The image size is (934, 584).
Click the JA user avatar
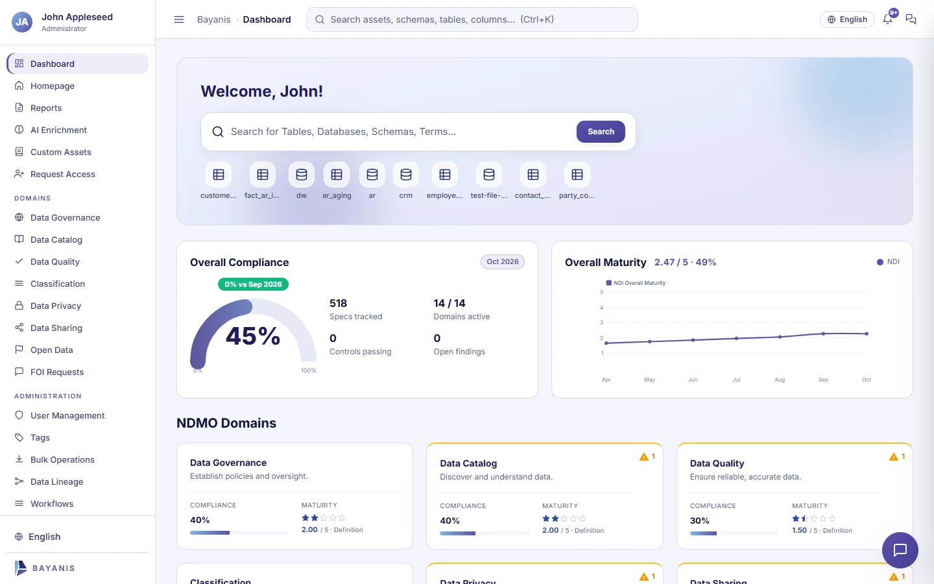(x=22, y=22)
